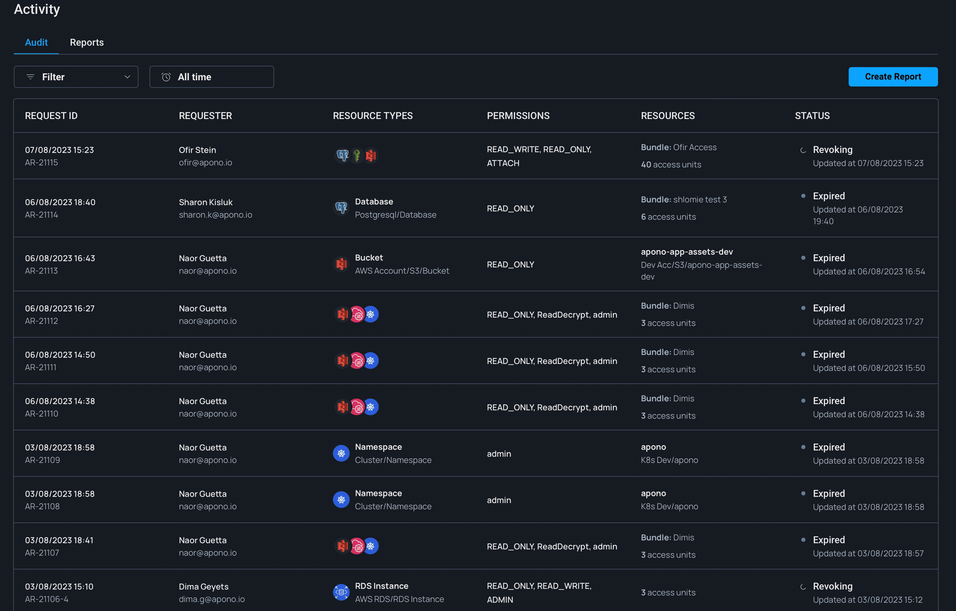Click the Create Report button

(x=892, y=76)
